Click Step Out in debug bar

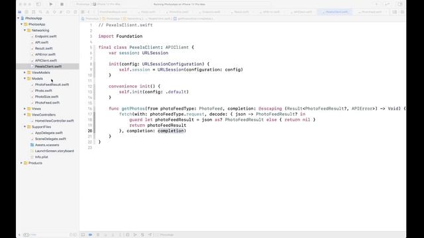120,235
